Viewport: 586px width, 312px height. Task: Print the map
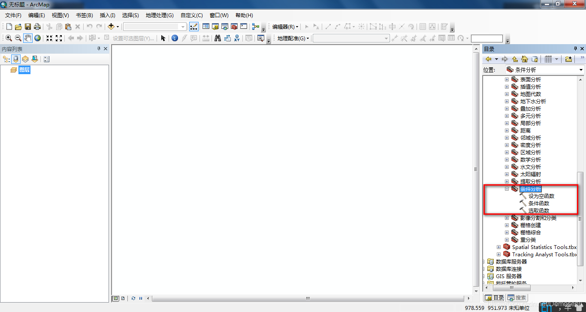[37, 27]
